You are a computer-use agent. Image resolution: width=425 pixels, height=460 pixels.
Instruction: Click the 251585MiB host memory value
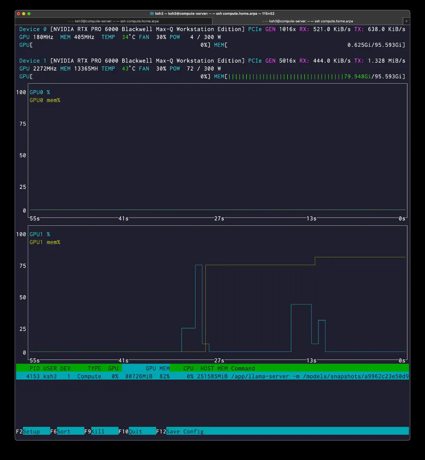pos(212,376)
